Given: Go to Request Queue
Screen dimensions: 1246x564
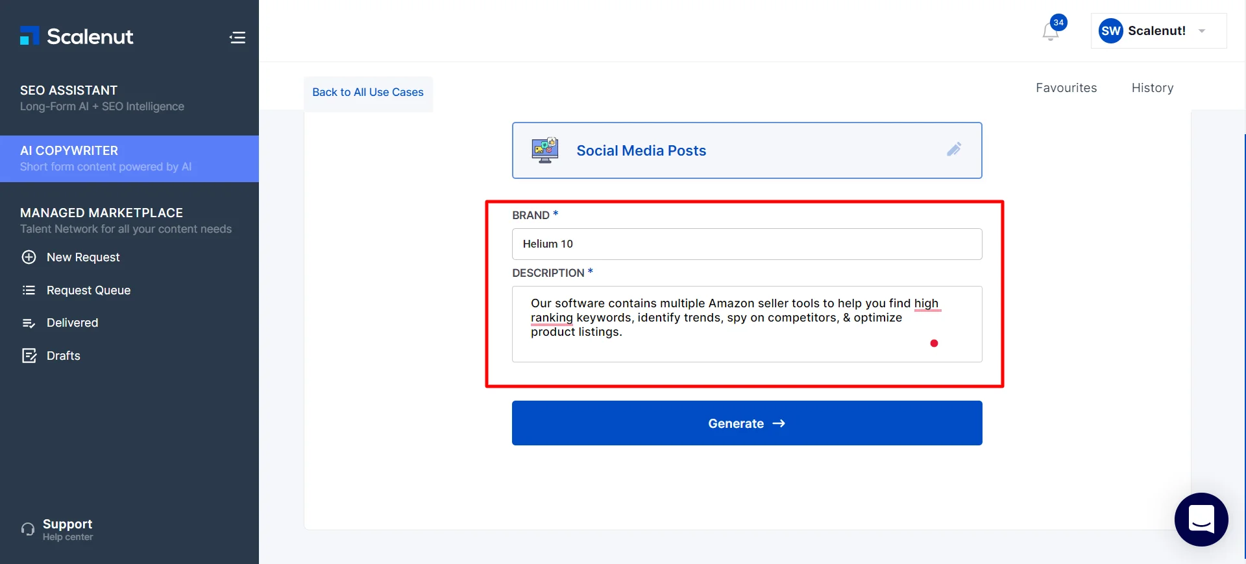Looking at the screenshot, I should 88,290.
